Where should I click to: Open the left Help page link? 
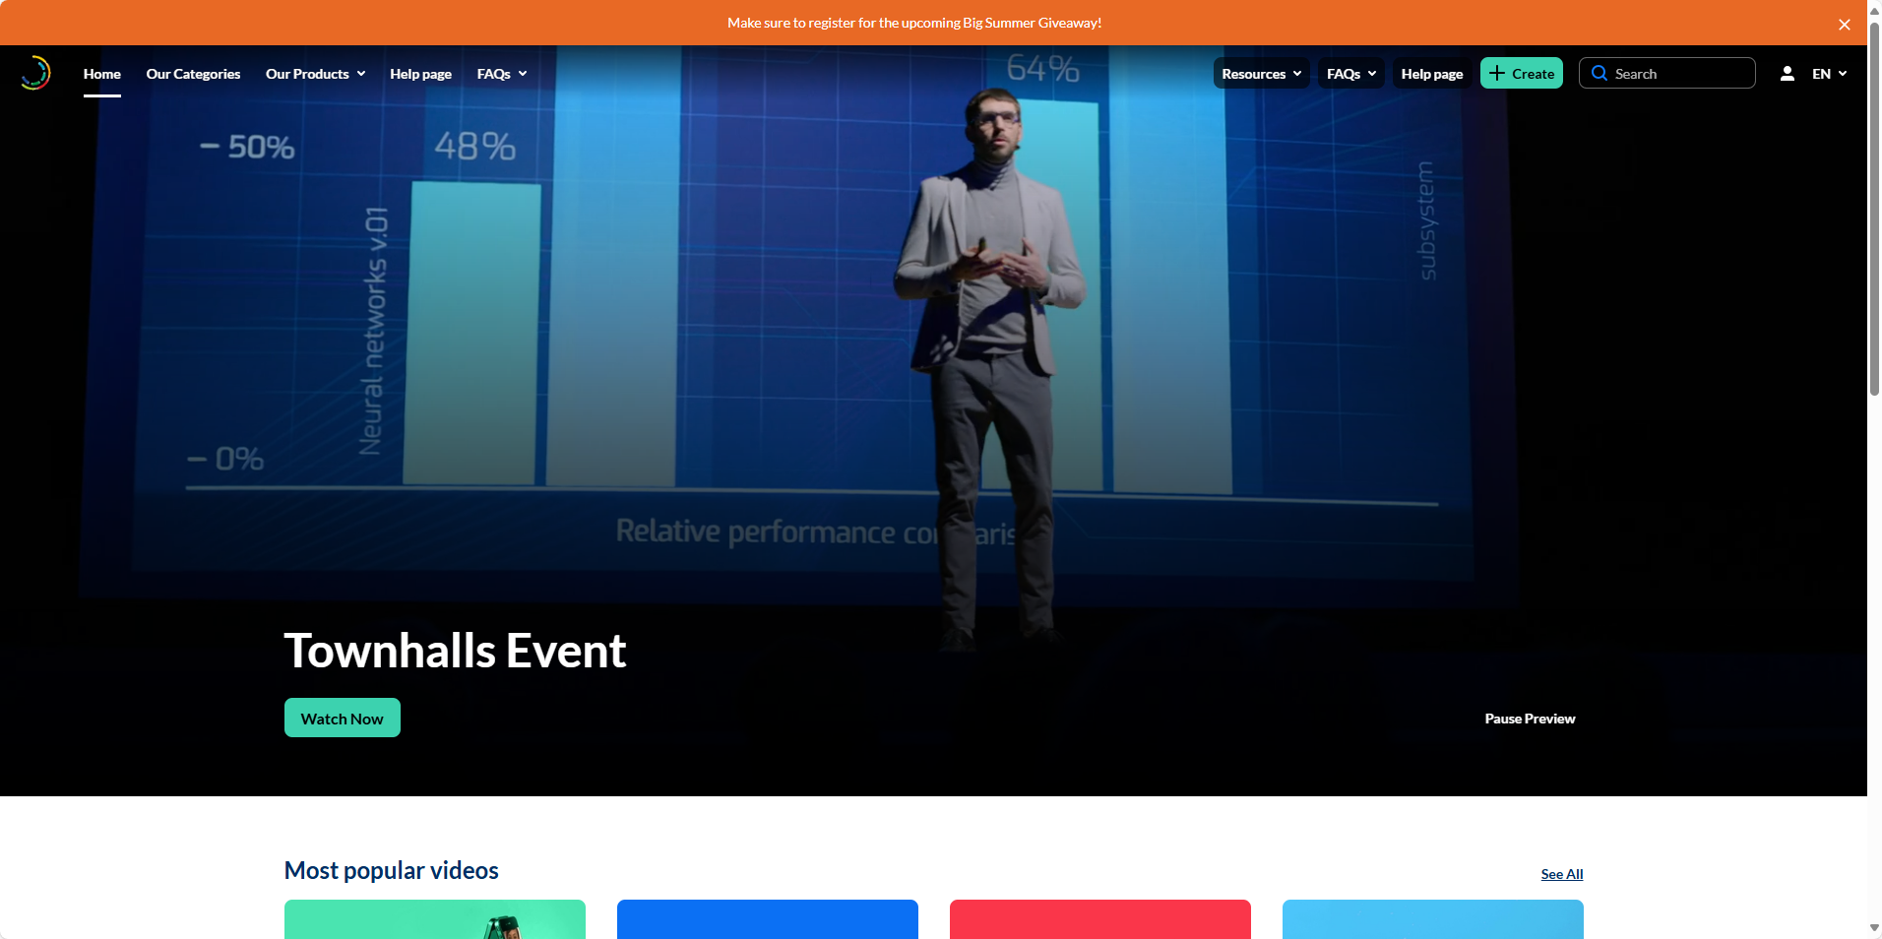coord(420,74)
